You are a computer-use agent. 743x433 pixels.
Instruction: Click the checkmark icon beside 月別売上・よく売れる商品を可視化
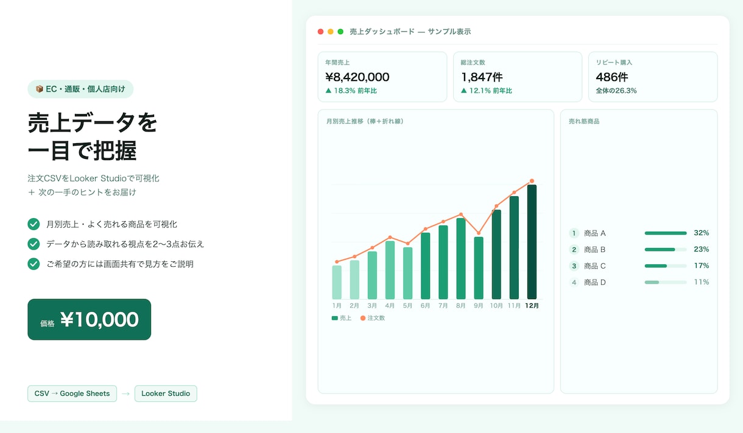(x=33, y=224)
